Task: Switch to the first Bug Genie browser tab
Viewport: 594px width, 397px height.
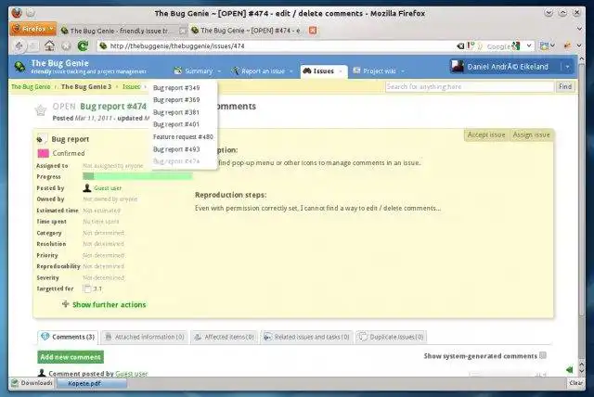Action: 123,31
